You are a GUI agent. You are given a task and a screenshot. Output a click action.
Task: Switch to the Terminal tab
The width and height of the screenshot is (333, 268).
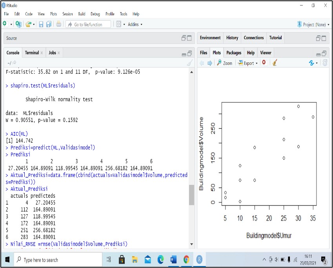tap(32, 52)
